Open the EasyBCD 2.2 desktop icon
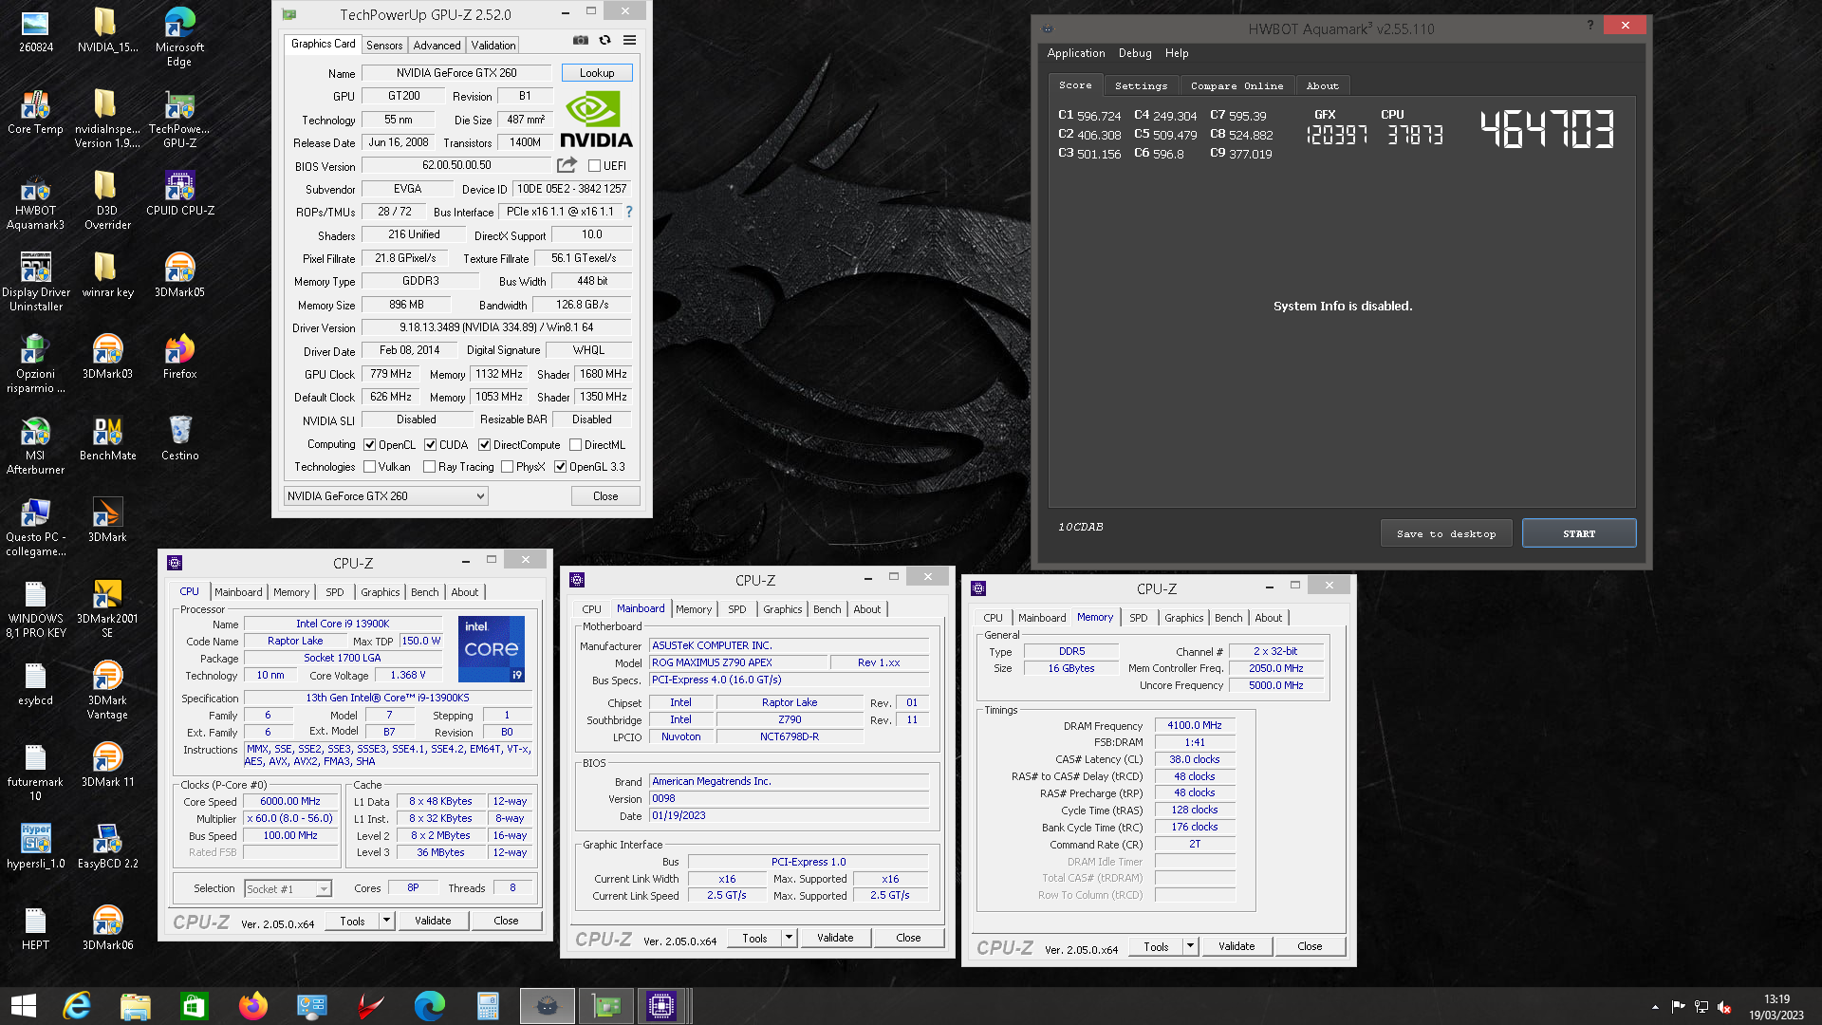 pyautogui.click(x=107, y=848)
